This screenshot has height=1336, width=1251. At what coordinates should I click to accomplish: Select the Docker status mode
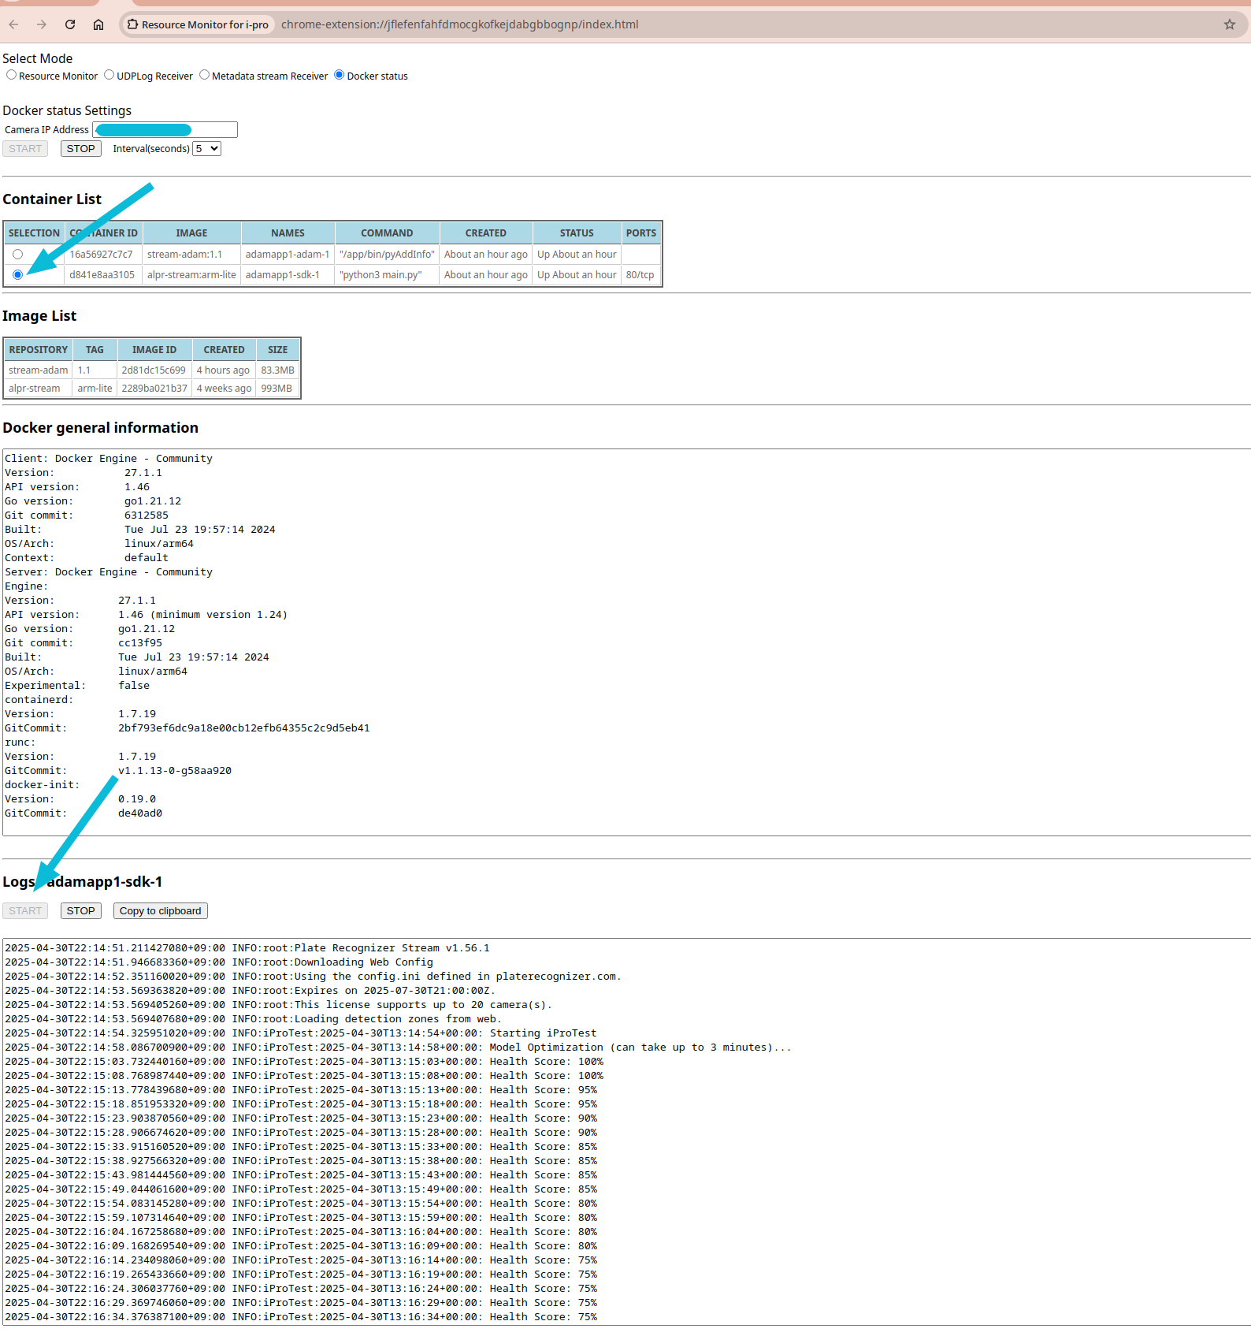(x=340, y=75)
